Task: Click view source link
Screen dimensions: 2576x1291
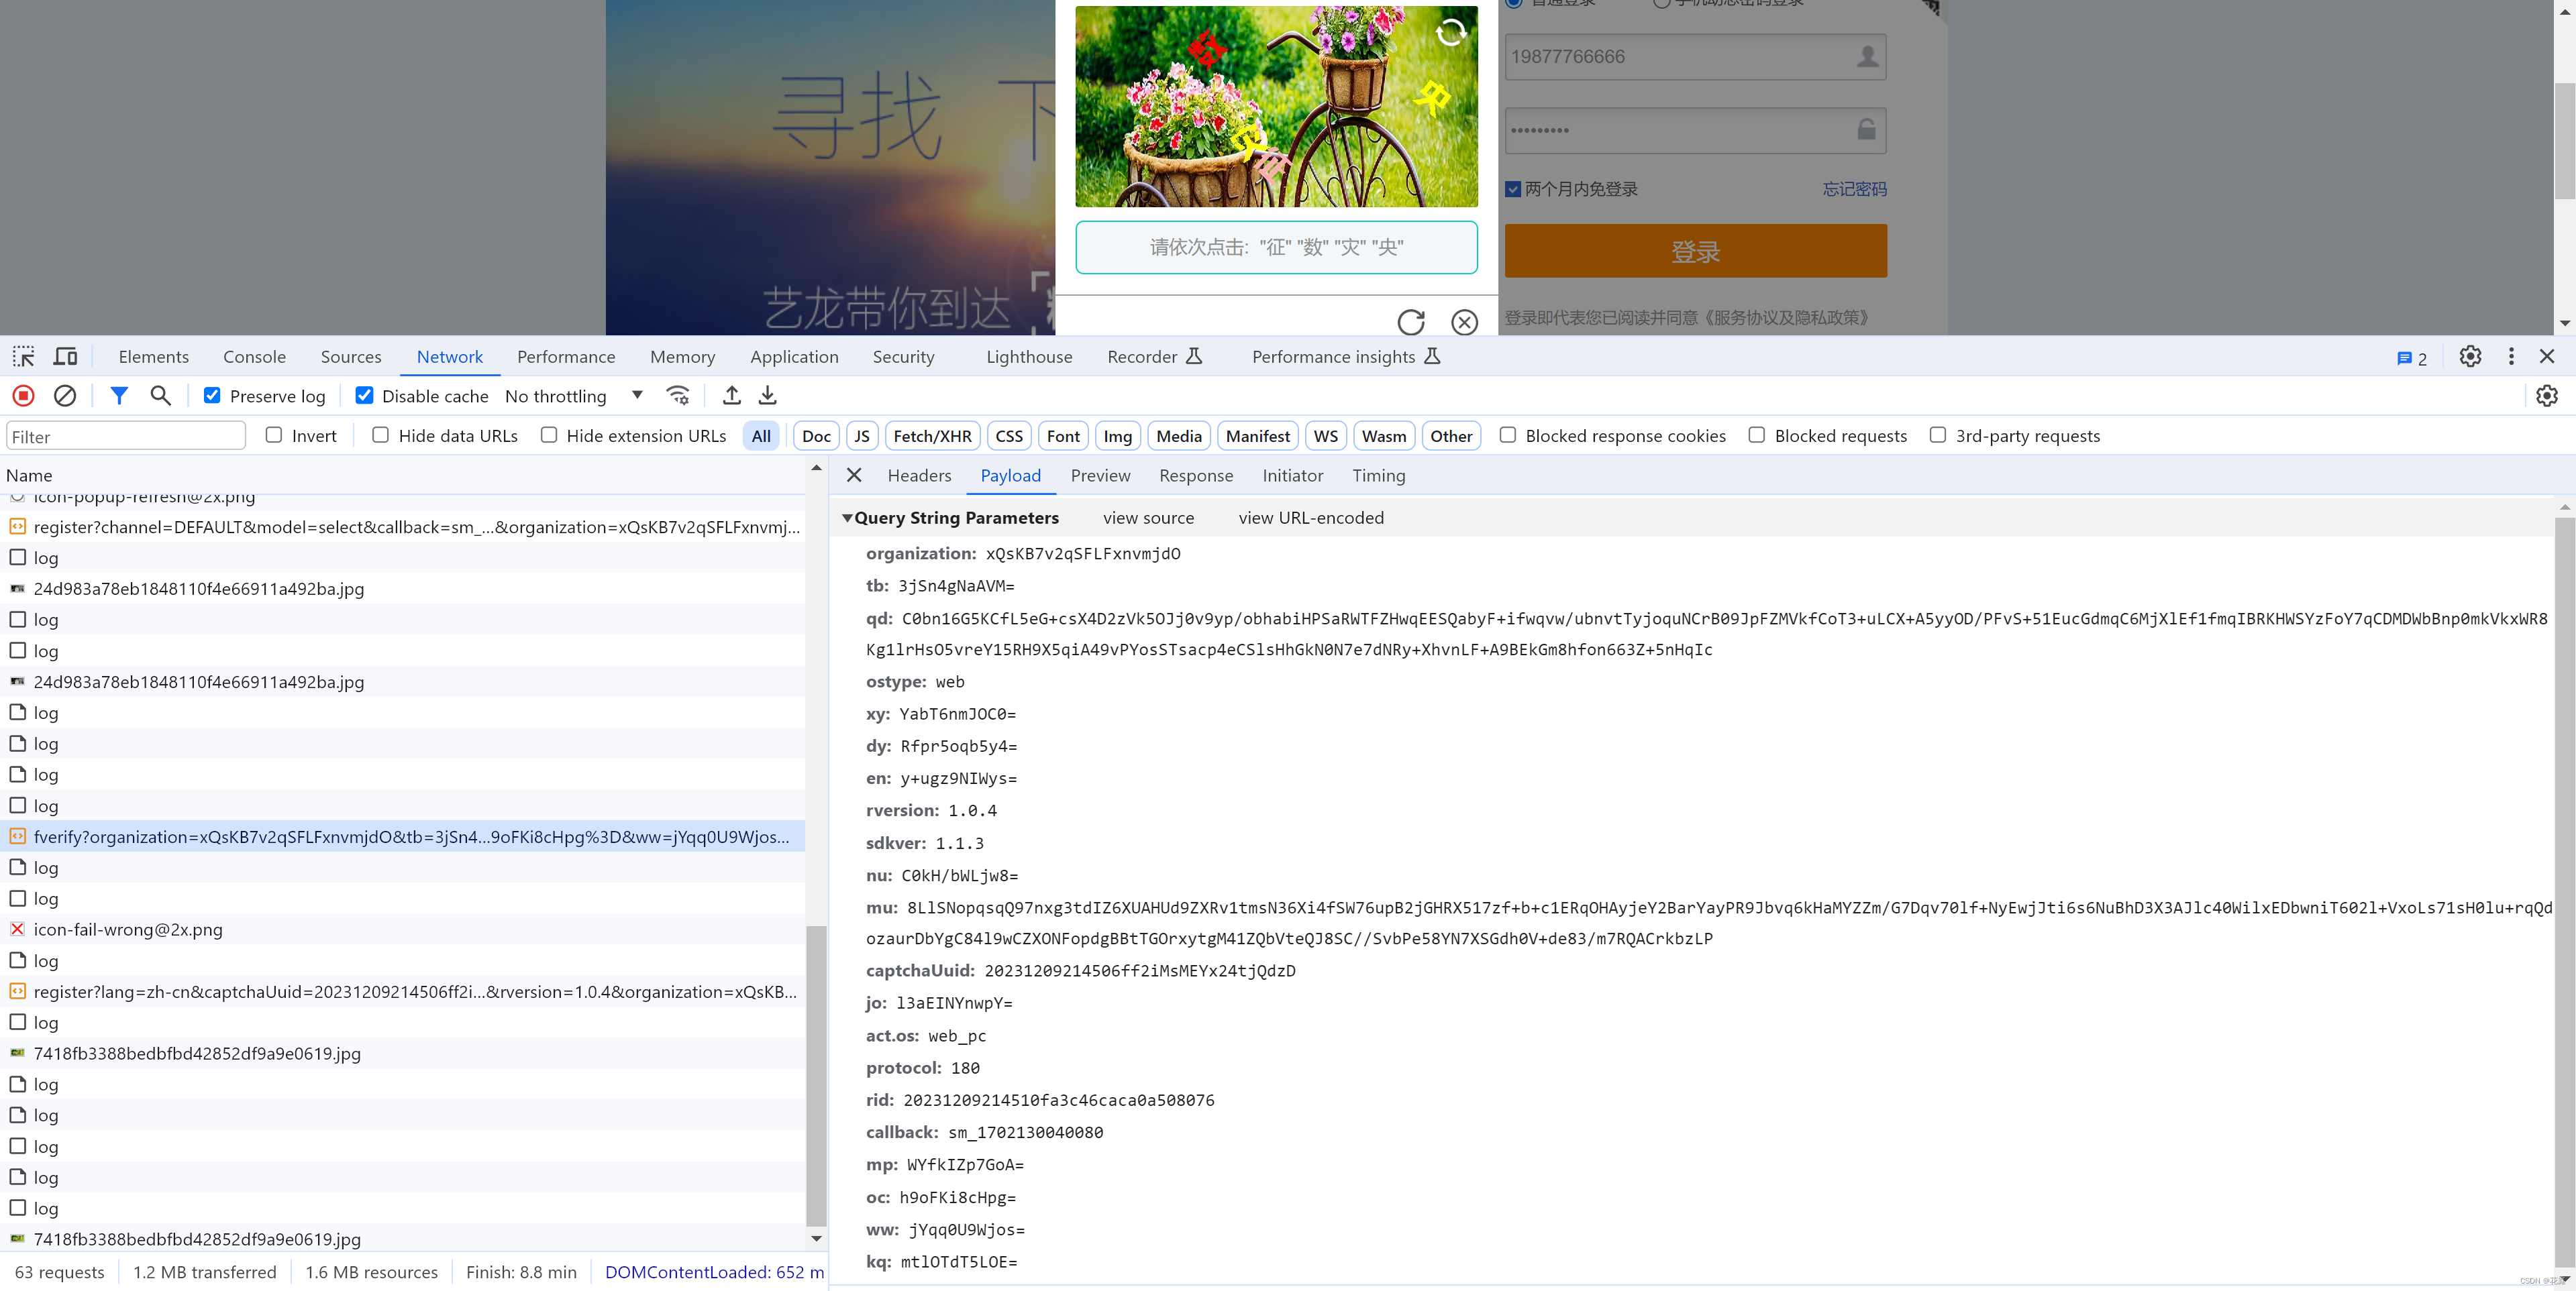Action: (1148, 518)
